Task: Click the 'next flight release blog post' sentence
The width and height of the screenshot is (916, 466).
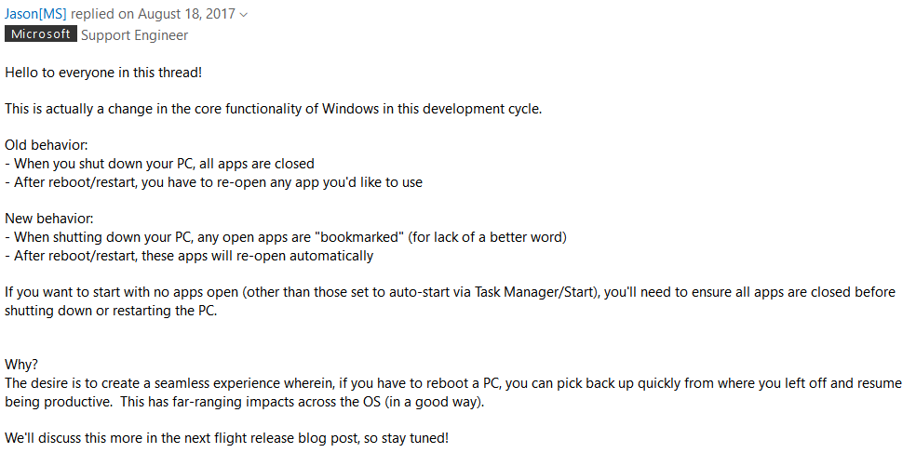Action: pyautogui.click(x=226, y=438)
